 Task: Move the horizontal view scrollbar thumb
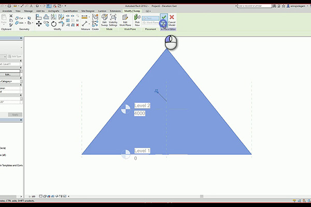[x=202, y=196]
